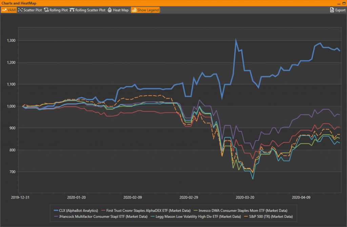Screen dimensions: 347x227
Task: Switch to the Heat Map view
Action: (x=118, y=10)
